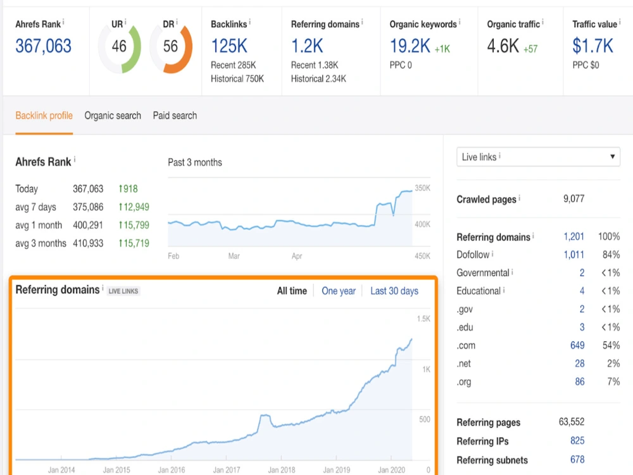This screenshot has height=475, width=633.
Task: Click the info icon next to Crawled pages
Action: pyautogui.click(x=519, y=198)
